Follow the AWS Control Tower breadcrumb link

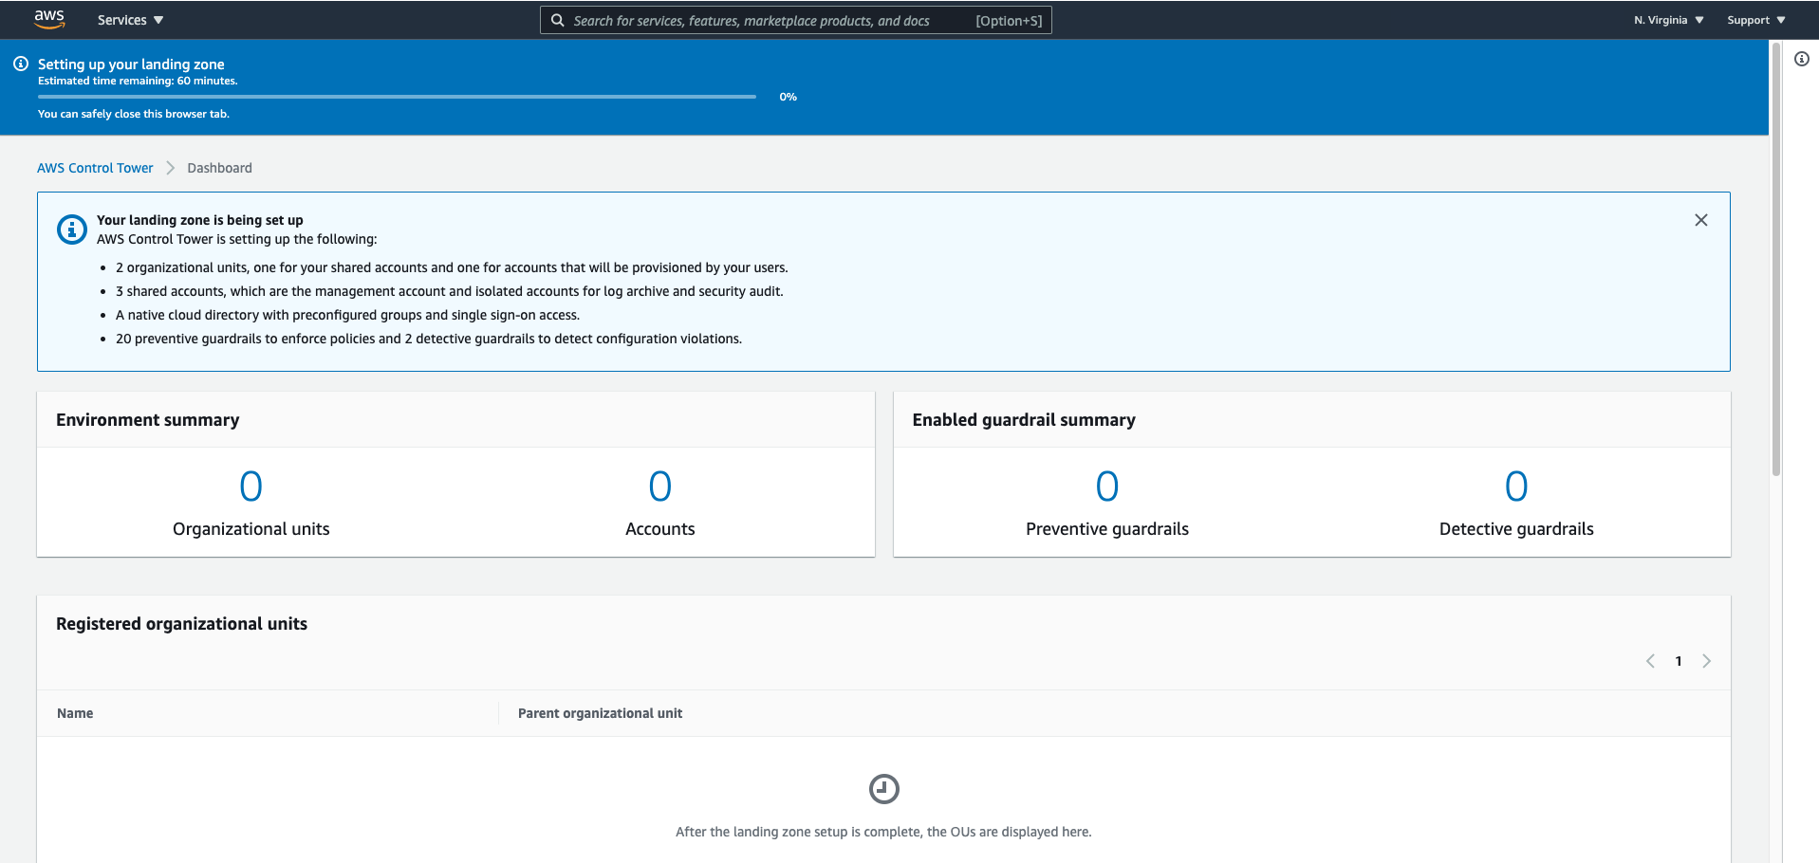[95, 168]
